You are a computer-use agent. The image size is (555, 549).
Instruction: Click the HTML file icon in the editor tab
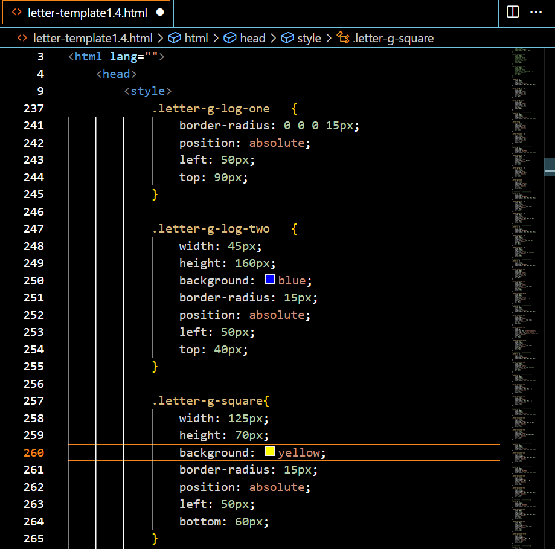tap(17, 12)
